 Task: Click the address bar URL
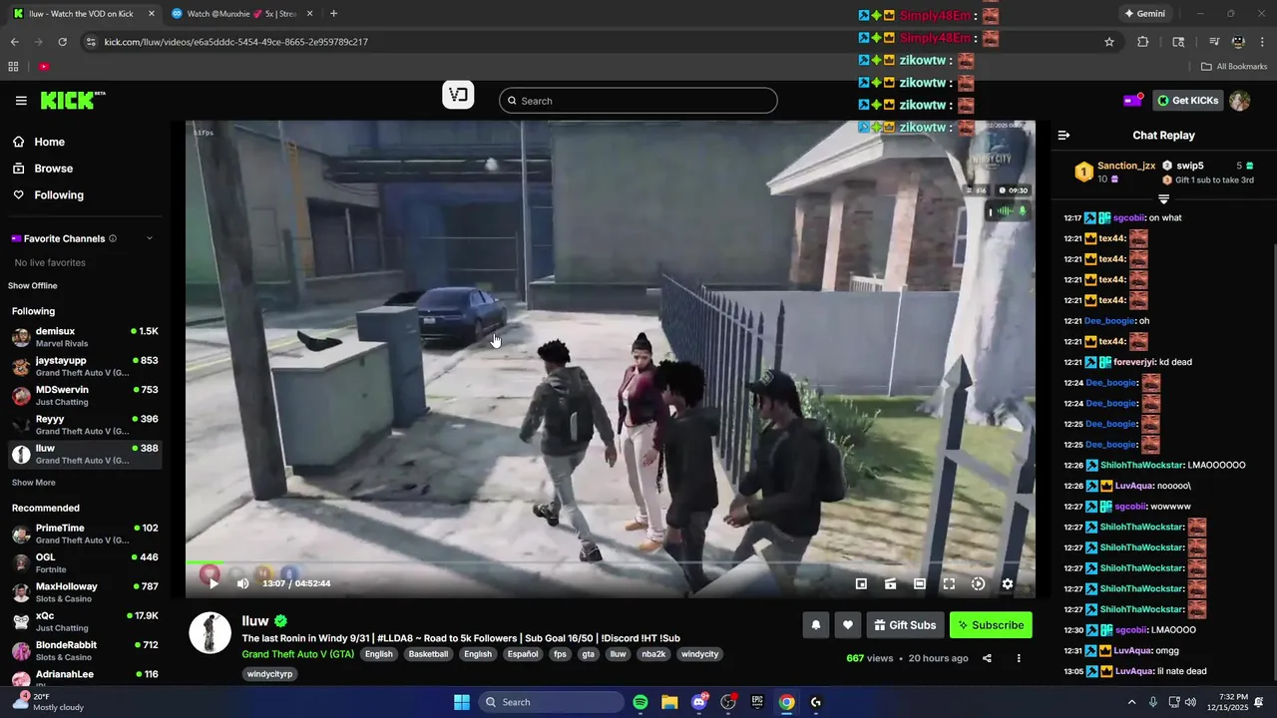click(236, 42)
